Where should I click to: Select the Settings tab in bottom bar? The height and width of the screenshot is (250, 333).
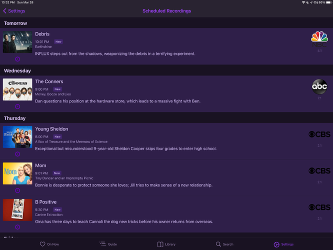tap(283, 244)
